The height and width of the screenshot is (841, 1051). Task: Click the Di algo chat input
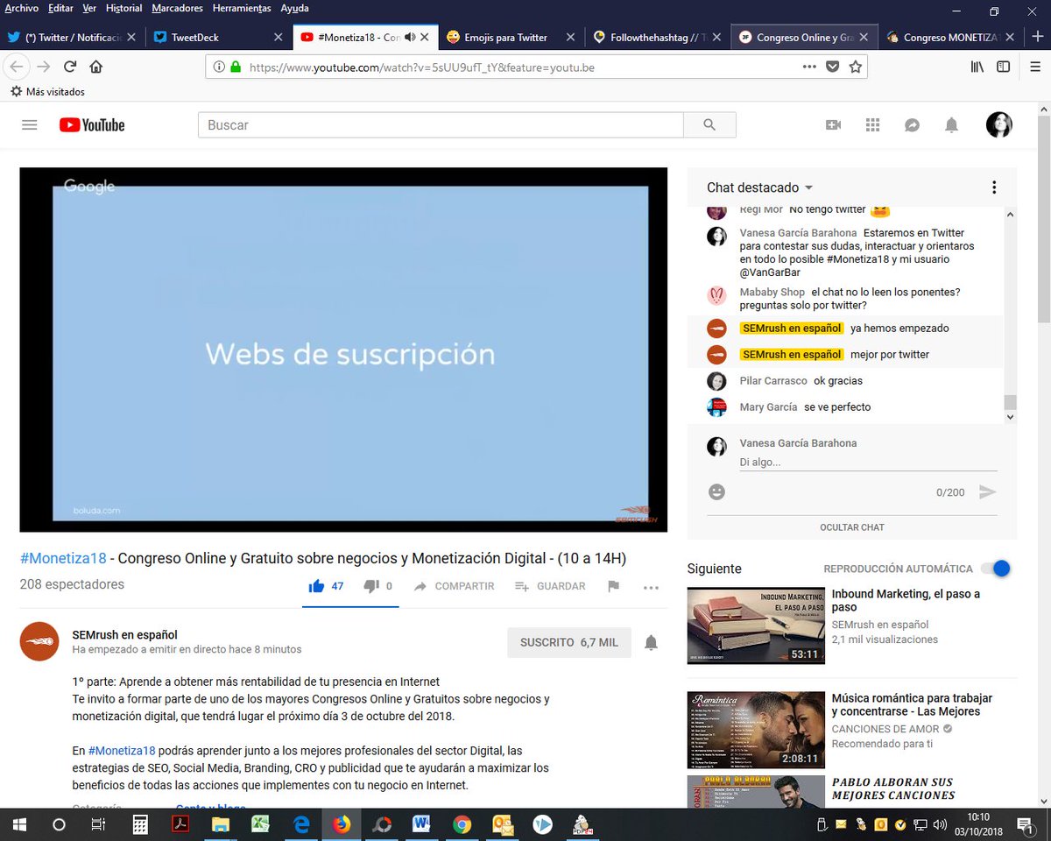click(x=868, y=462)
